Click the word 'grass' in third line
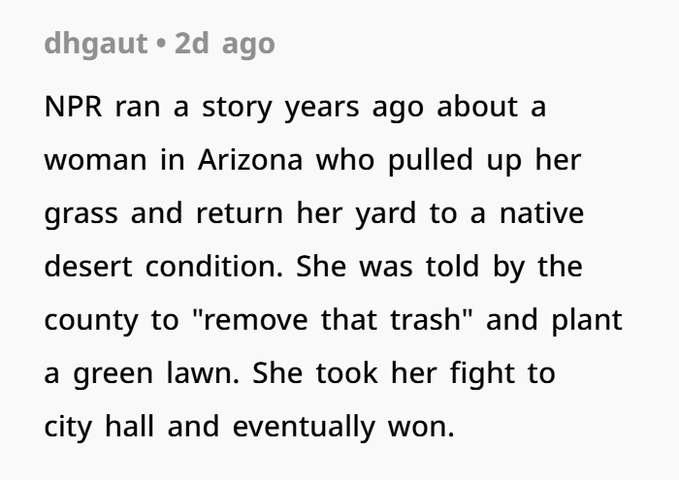This screenshot has width=679, height=480. [x=81, y=214]
